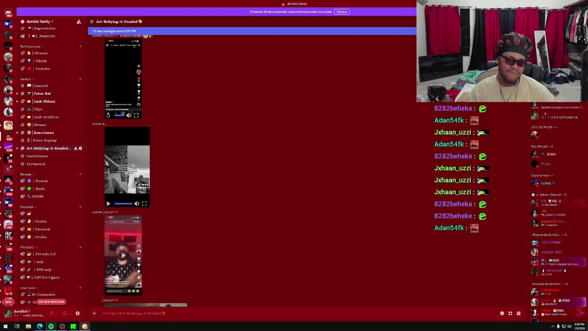Fullscreen the top video
This screenshot has height=331, width=588.
point(136,115)
